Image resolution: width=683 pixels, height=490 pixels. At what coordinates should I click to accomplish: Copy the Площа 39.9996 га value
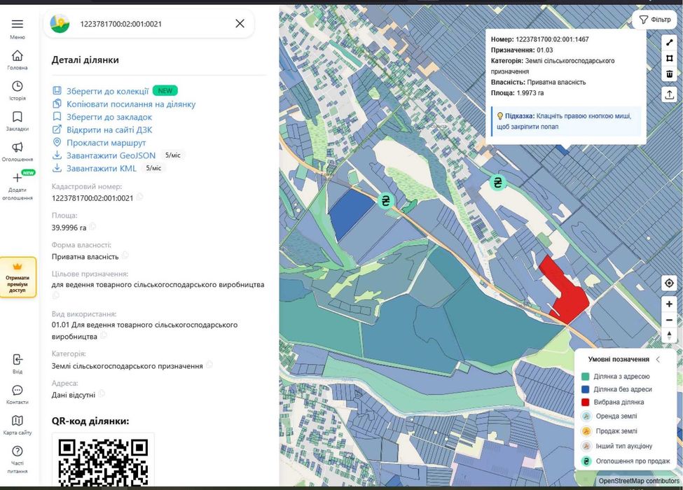92,227
